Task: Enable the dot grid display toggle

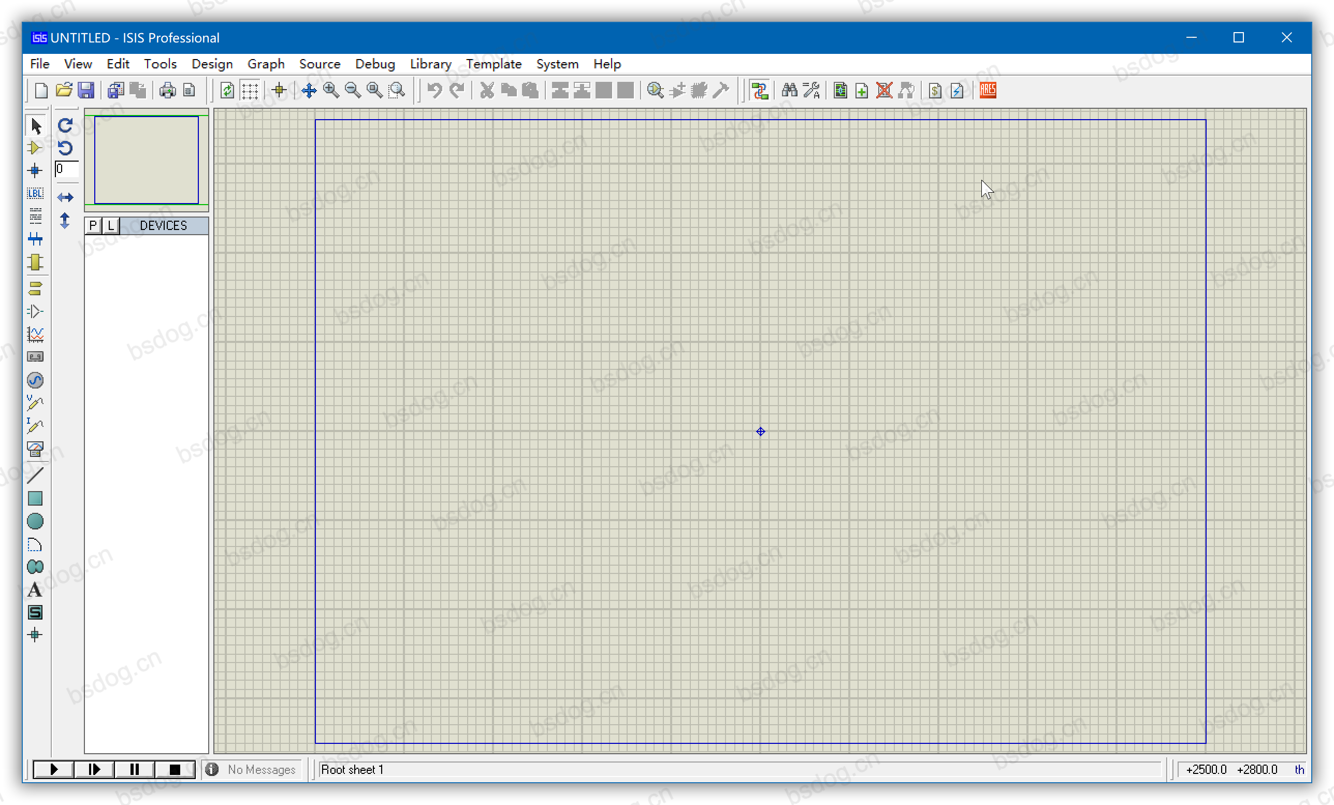Action: pyautogui.click(x=249, y=90)
